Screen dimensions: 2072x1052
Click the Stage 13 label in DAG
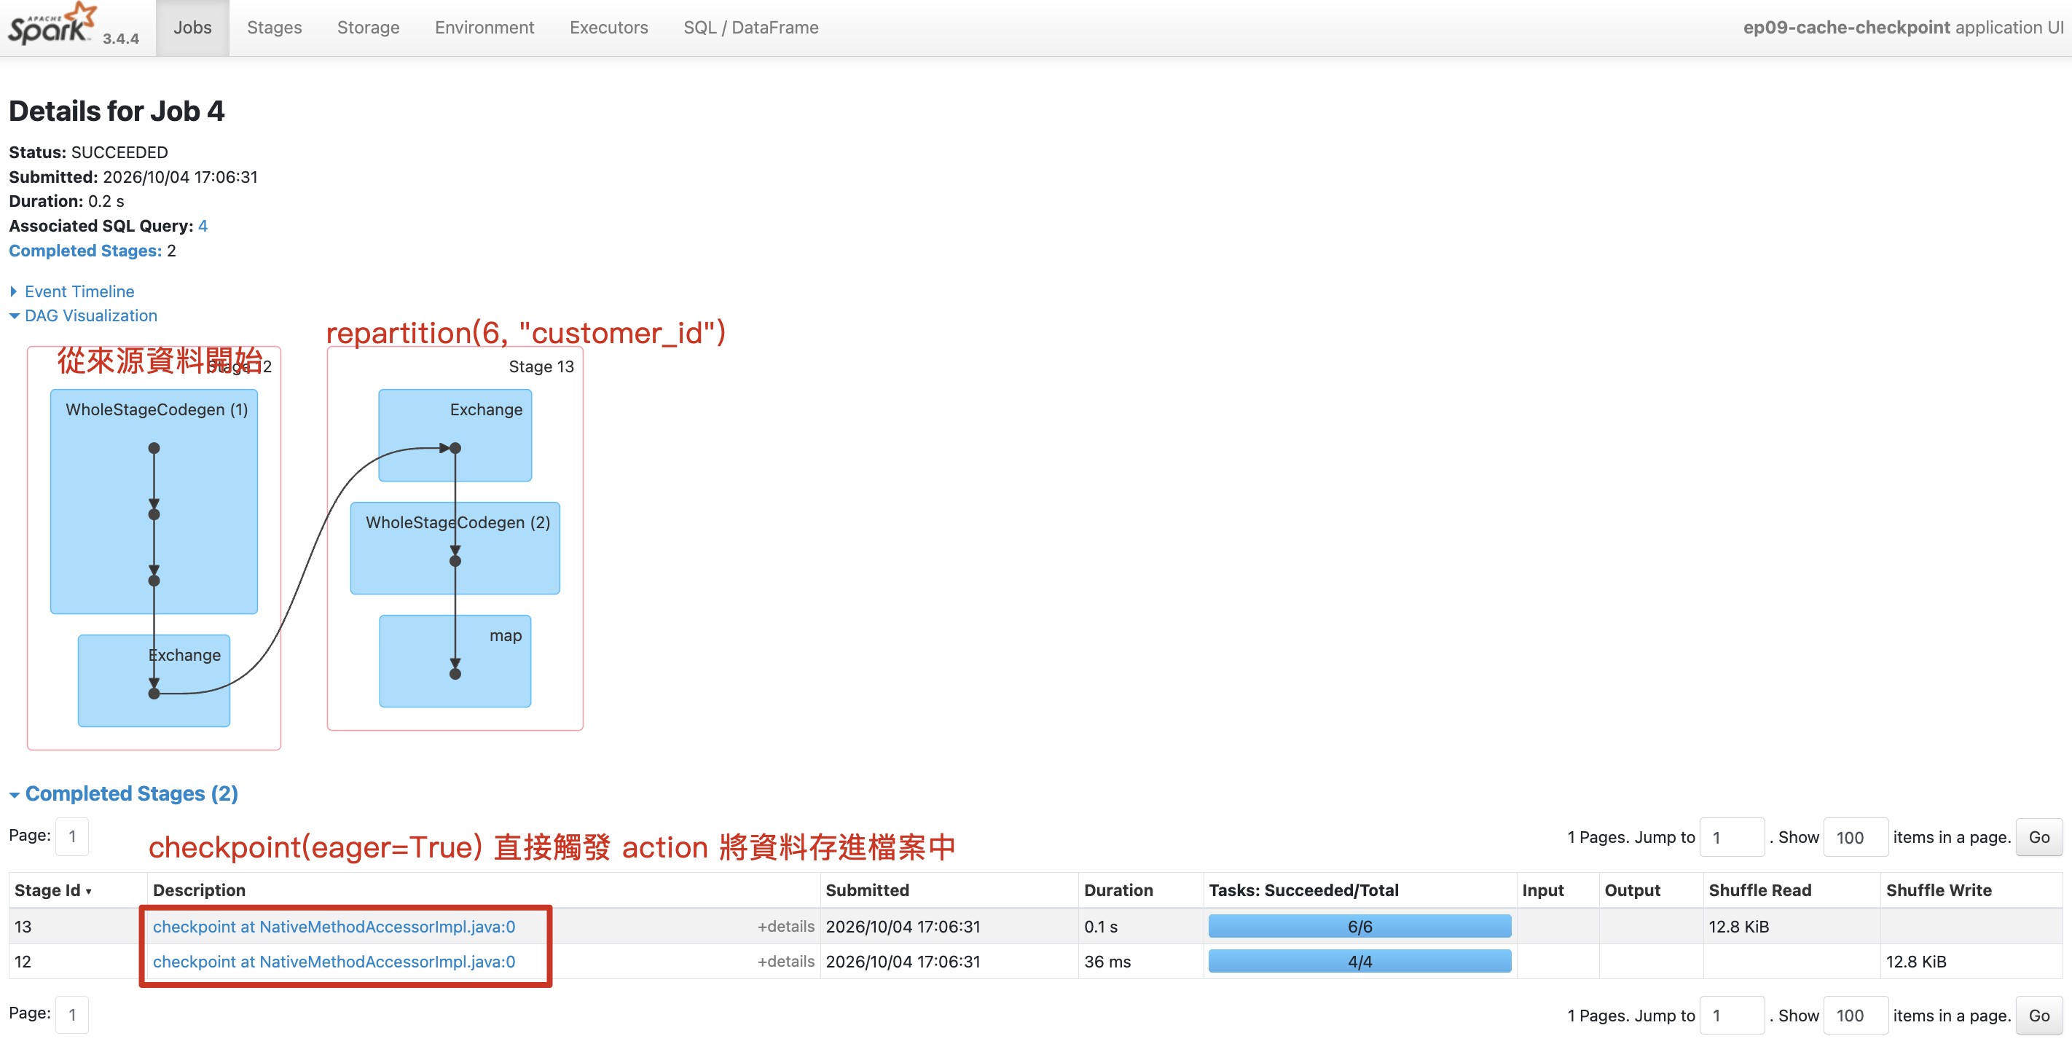point(541,366)
